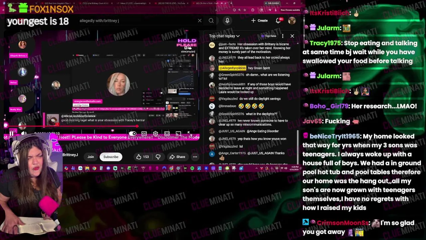The image size is (426, 240).
Task: Click @GreenSpirit5376 'what in the daylights' message
Action: coord(248,114)
